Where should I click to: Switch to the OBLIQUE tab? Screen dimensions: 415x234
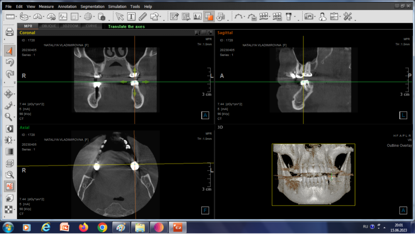pos(49,26)
